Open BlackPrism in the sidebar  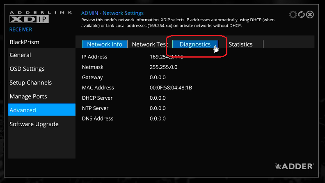(25, 42)
